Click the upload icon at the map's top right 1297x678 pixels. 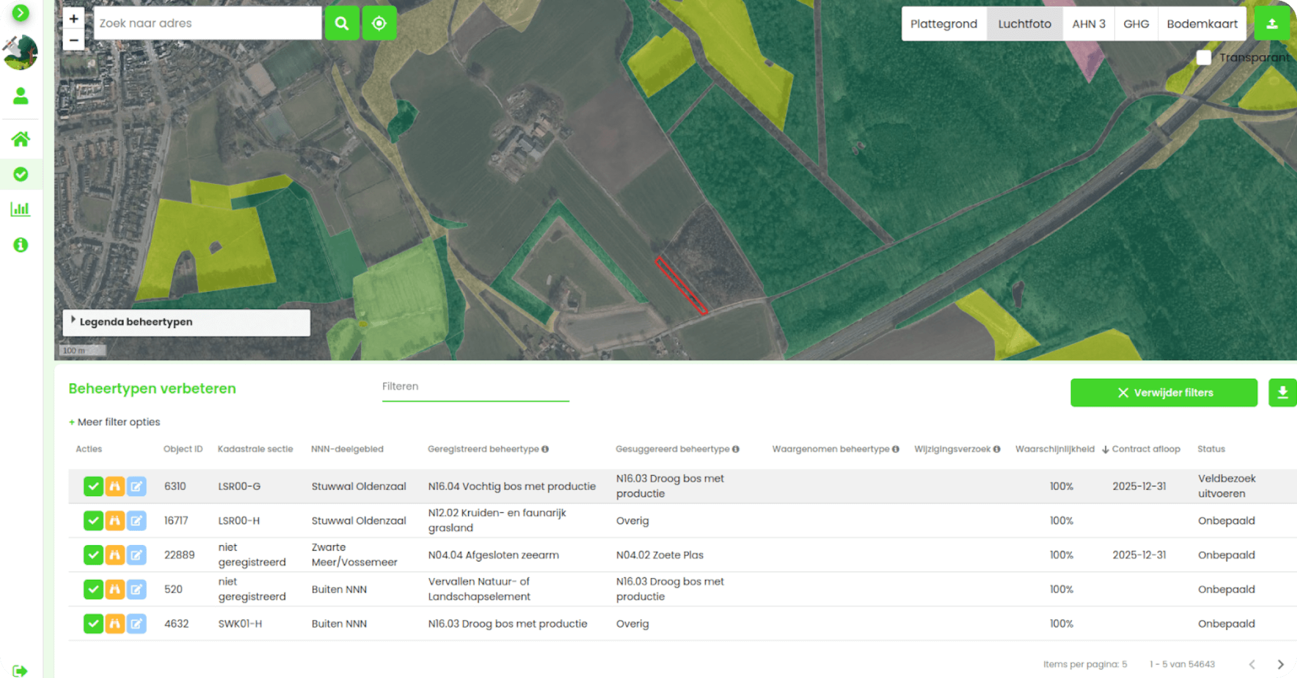(1272, 24)
